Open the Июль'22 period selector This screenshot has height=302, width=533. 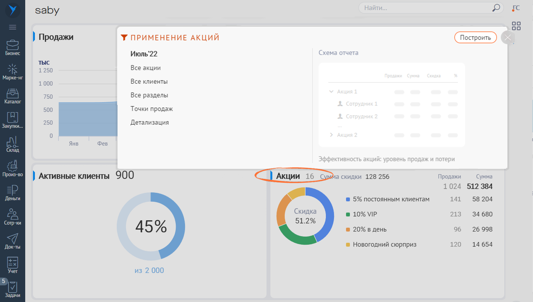144,54
